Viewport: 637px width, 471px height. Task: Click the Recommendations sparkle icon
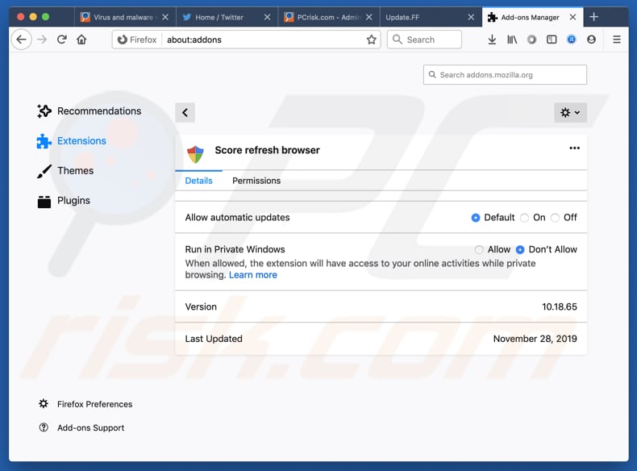point(44,111)
